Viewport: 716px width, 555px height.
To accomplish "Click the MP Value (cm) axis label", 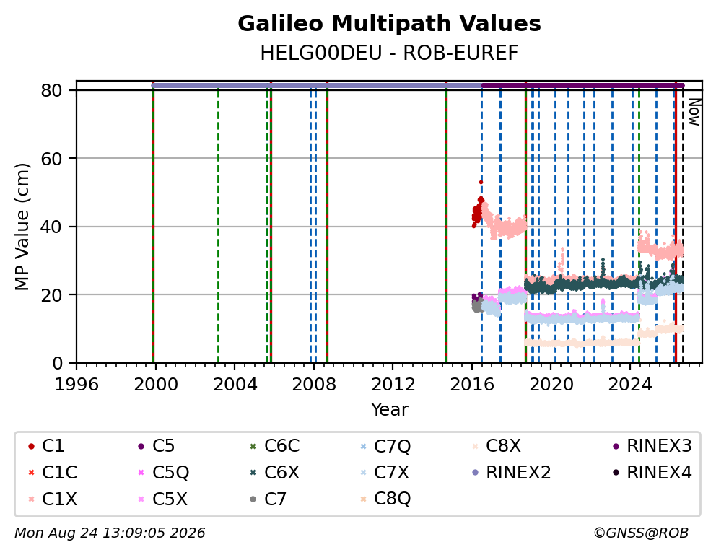I will (22, 227).
